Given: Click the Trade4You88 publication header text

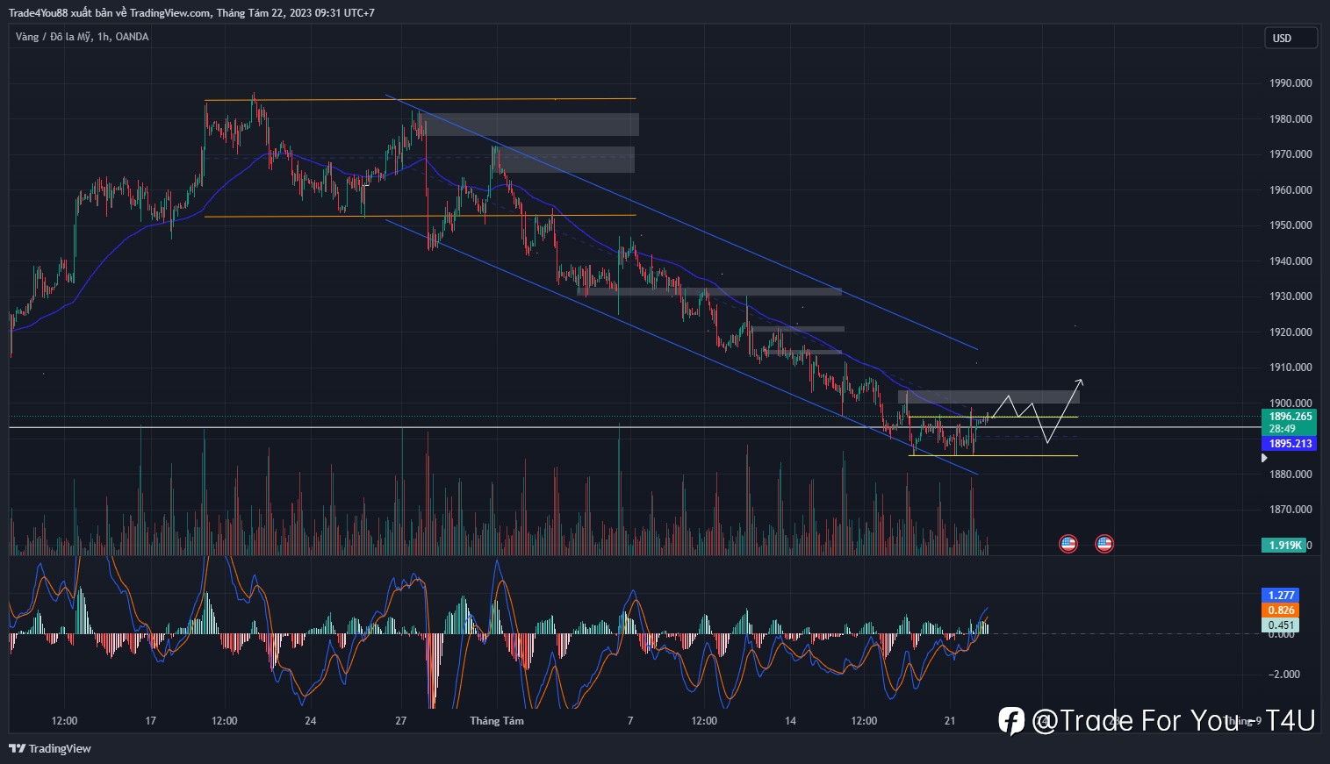Looking at the screenshot, I should coord(191,12).
